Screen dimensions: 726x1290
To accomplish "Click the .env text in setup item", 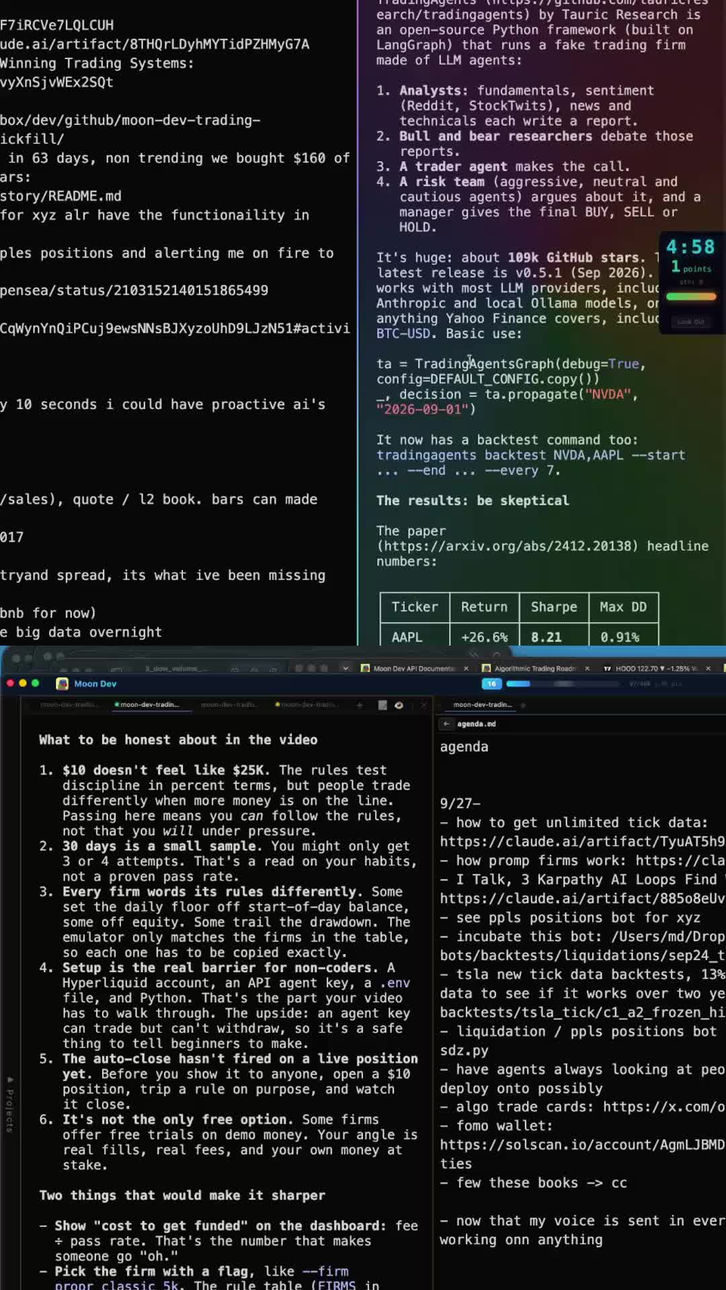I will point(394,983).
